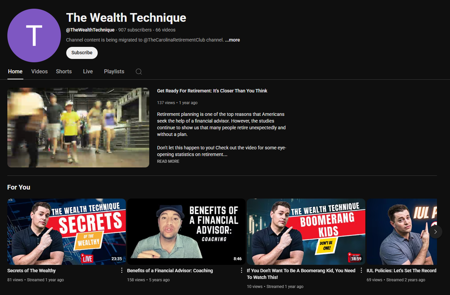Subscribe to The Wealth Technique channel
Image resolution: width=450 pixels, height=295 pixels.
pyautogui.click(x=82, y=53)
